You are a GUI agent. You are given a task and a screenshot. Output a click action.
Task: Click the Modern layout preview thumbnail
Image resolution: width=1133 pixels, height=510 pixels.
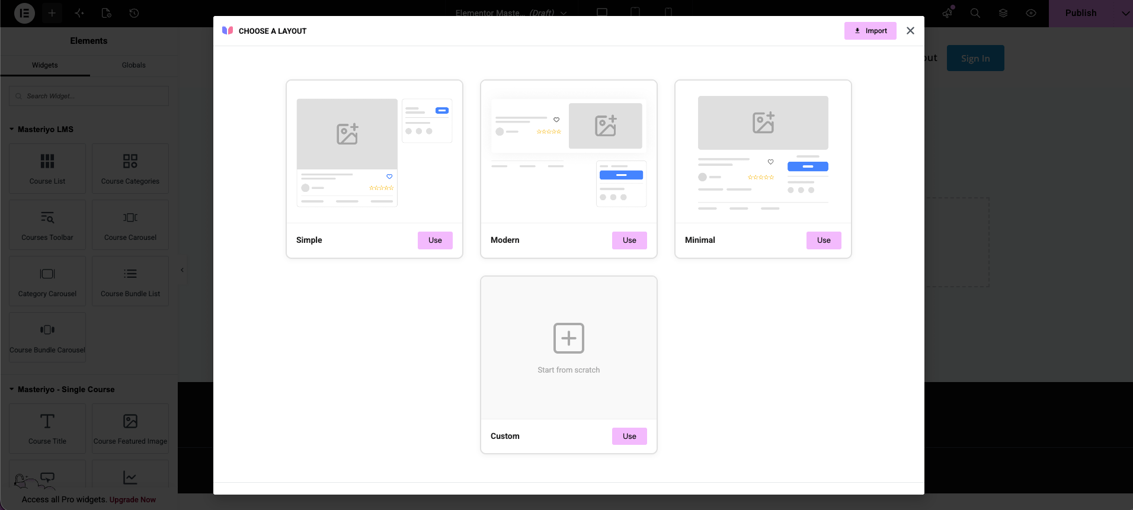coord(569,152)
